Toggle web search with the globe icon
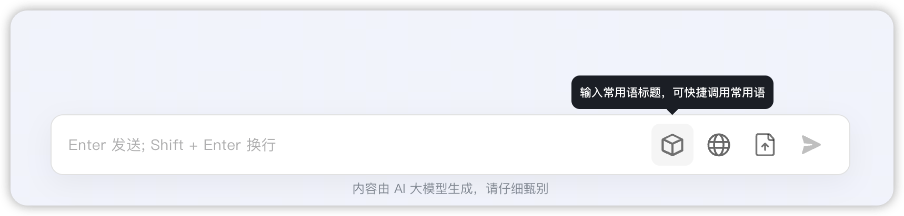904x216 pixels. tap(718, 145)
